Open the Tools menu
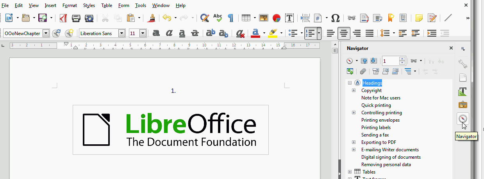 pyautogui.click(x=141, y=5)
